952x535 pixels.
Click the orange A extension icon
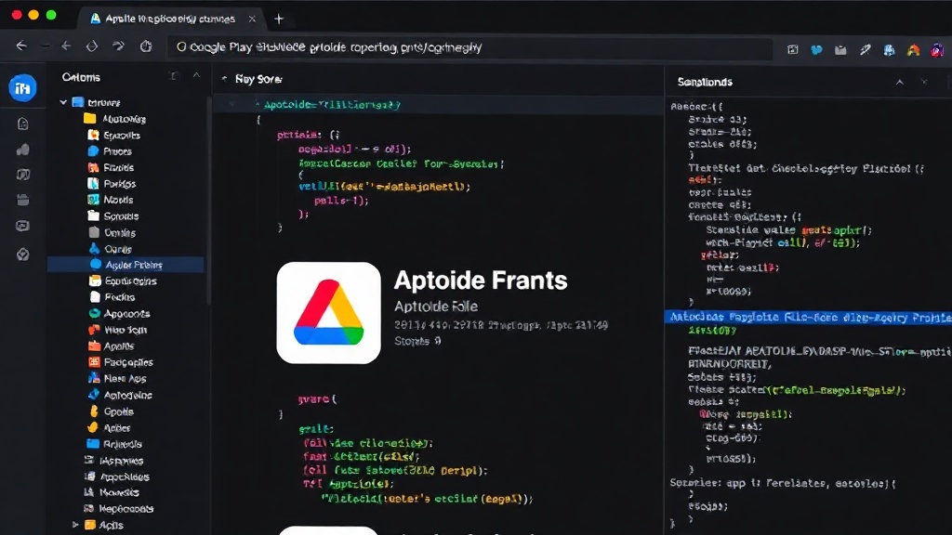click(913, 50)
